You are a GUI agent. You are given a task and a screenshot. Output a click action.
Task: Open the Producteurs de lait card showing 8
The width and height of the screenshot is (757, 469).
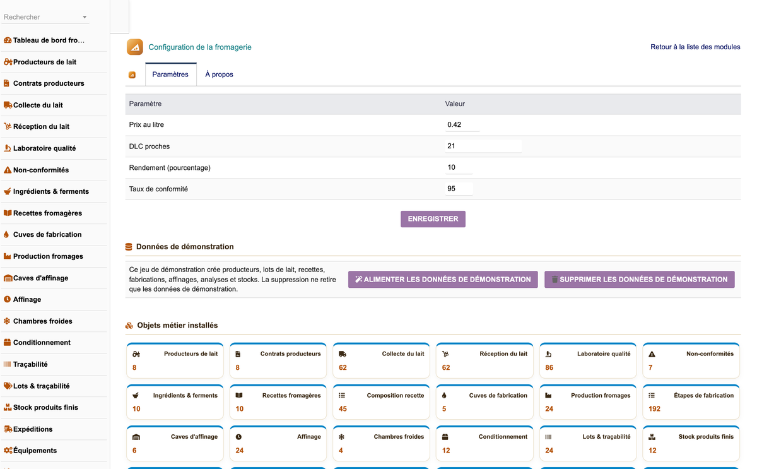coord(175,360)
